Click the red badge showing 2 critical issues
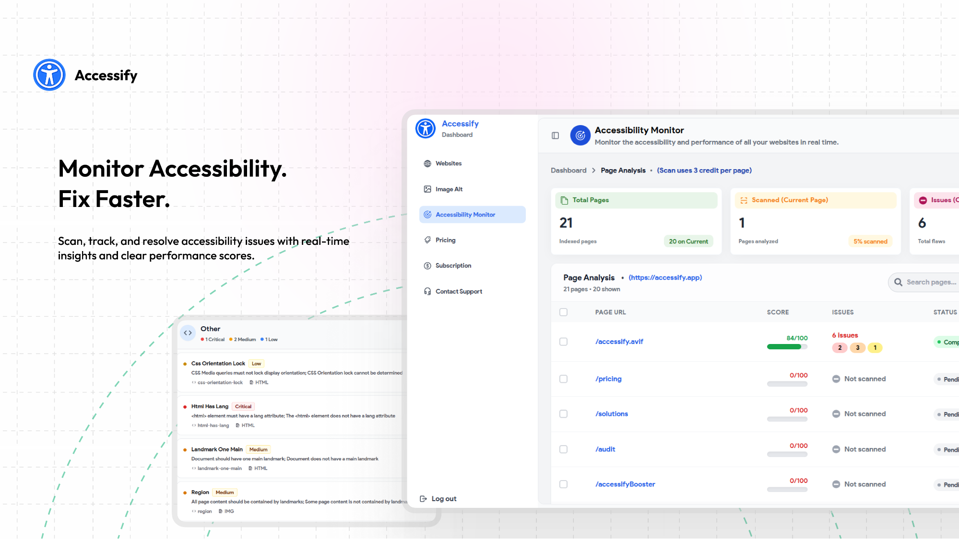This screenshot has height=539, width=959. point(840,348)
